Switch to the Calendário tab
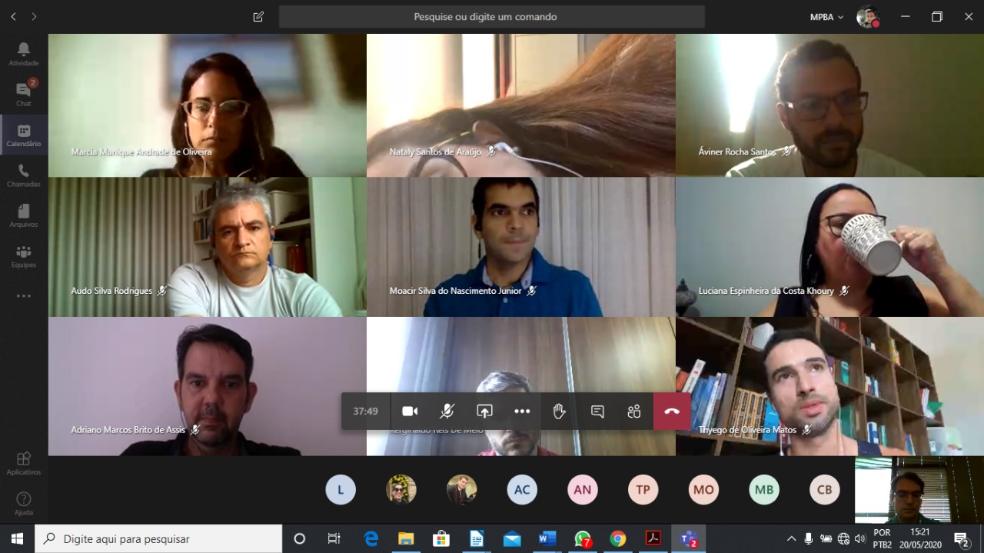 point(24,135)
